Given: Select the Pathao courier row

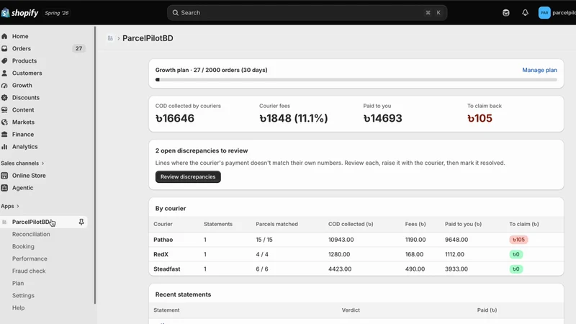Looking at the screenshot, I should [356, 240].
